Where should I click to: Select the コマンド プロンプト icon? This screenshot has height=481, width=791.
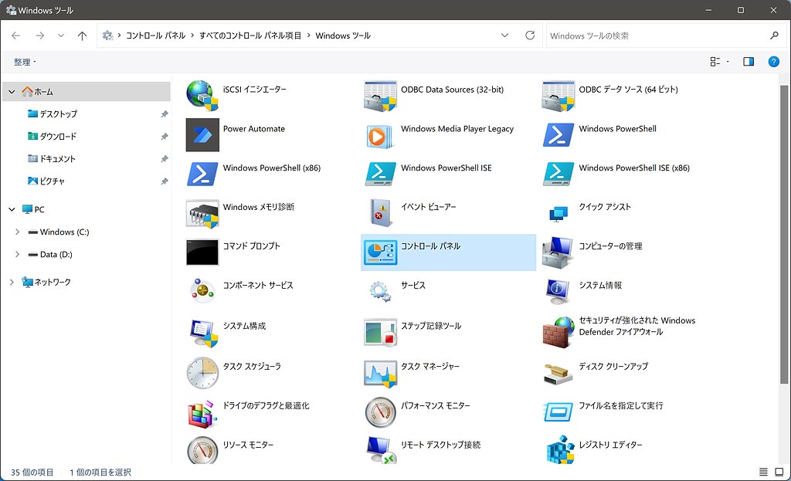[202, 252]
